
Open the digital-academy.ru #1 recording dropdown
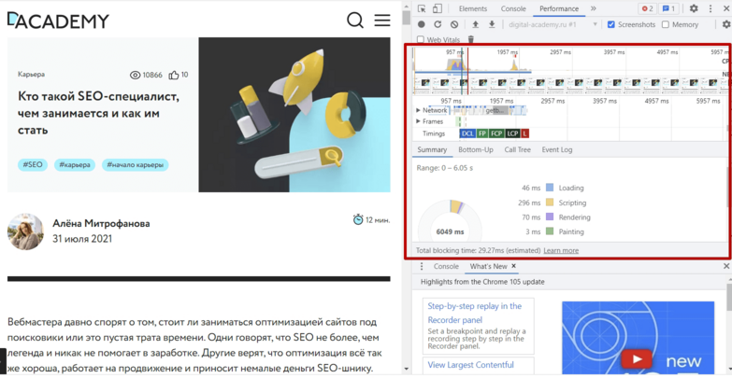pyautogui.click(x=553, y=24)
